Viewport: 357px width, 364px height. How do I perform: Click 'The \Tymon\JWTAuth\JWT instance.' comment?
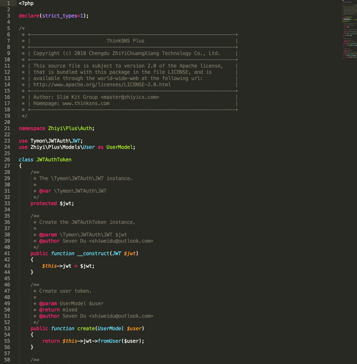click(86, 179)
